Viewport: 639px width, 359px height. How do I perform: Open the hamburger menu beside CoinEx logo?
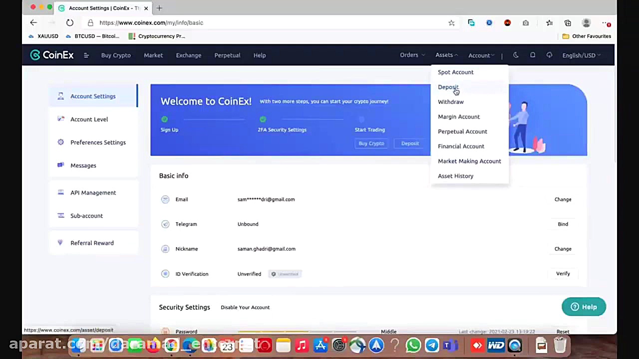point(86,55)
